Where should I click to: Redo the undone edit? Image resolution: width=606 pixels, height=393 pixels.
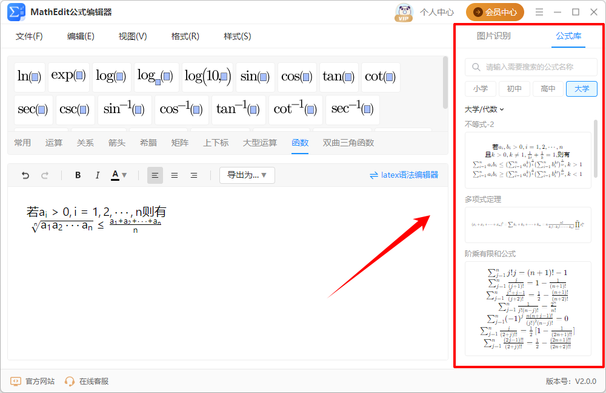coord(45,175)
